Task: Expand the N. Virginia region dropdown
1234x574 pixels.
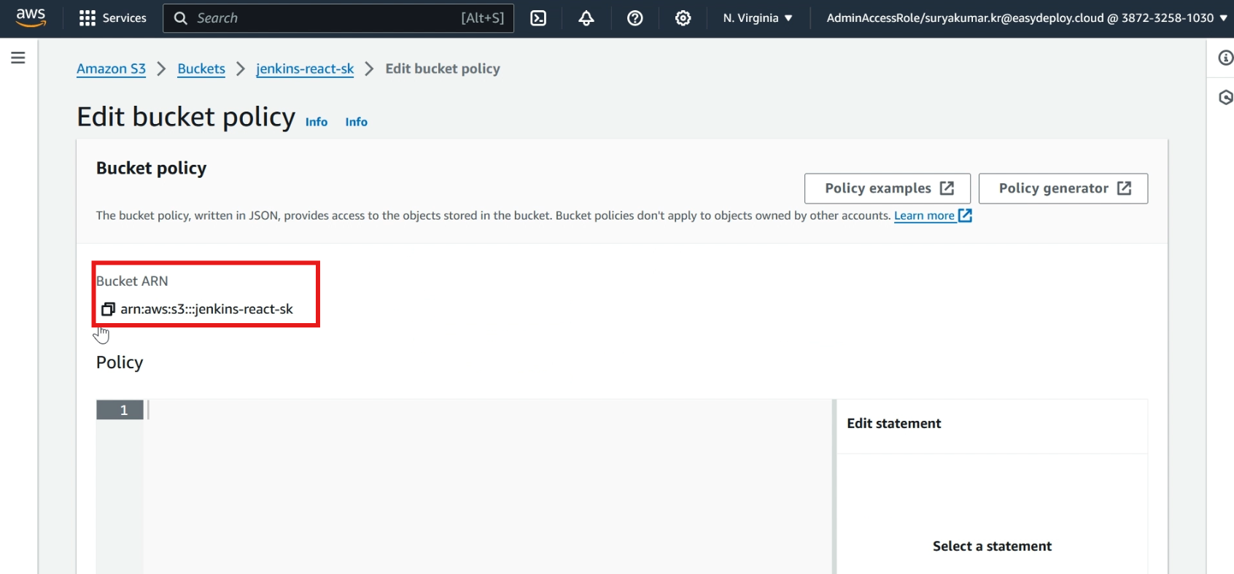Action: pos(758,18)
